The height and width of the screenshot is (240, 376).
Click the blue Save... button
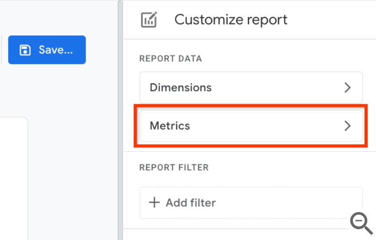click(47, 50)
